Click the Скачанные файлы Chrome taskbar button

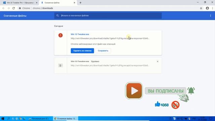[x=66, y=119]
